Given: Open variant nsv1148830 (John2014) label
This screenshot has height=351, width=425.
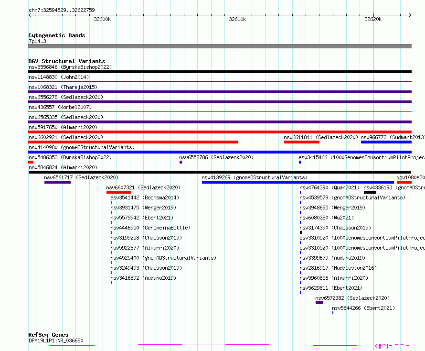Looking at the screenshot, I should pos(59,77).
